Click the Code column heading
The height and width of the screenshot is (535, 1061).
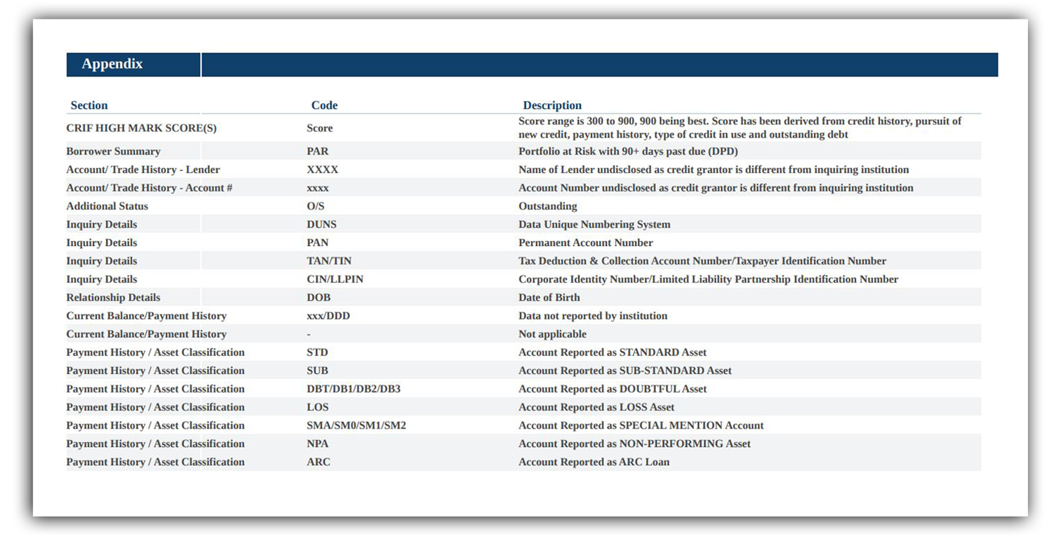pyautogui.click(x=324, y=105)
